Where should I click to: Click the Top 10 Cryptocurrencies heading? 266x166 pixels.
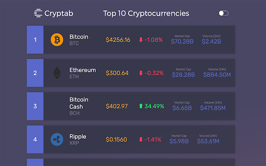(146, 13)
